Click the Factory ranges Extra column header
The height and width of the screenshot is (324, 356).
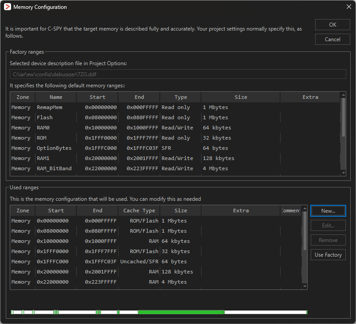click(x=310, y=97)
